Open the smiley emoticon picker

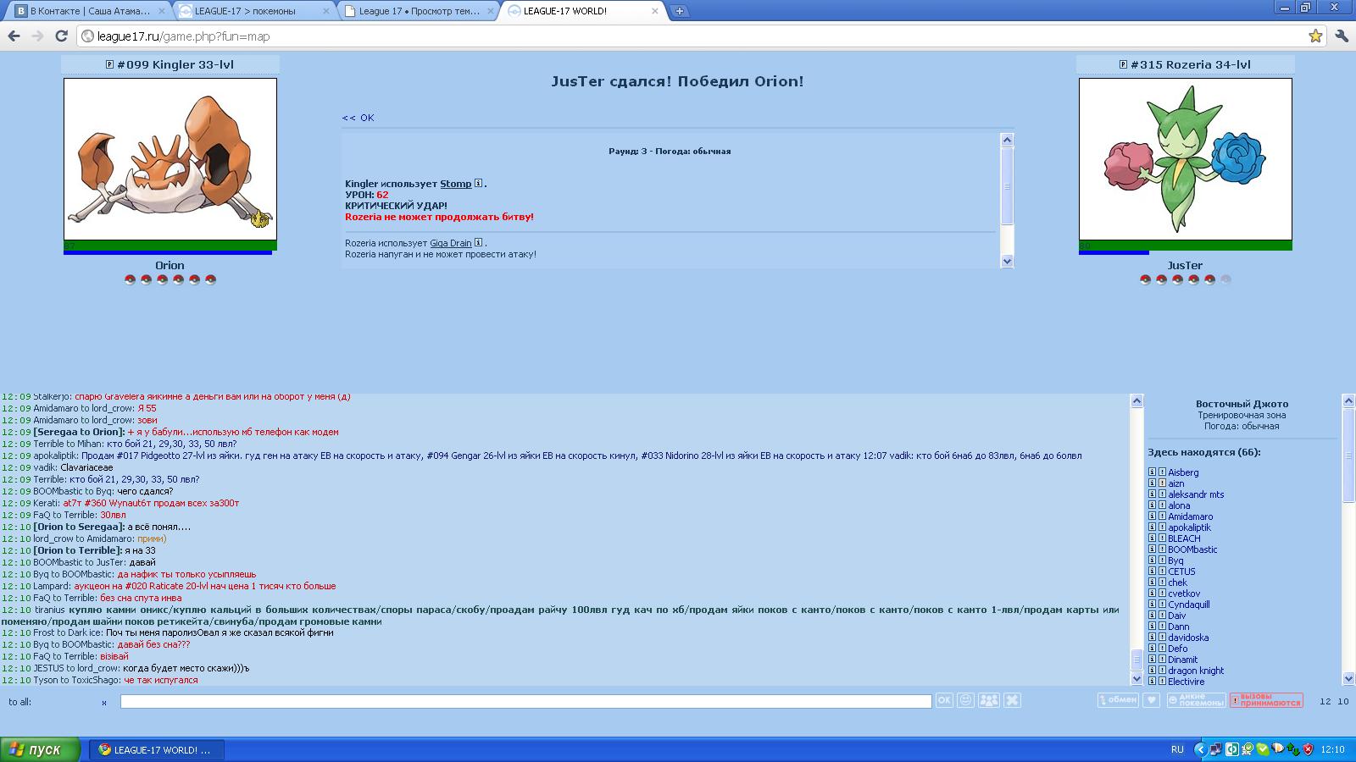965,700
